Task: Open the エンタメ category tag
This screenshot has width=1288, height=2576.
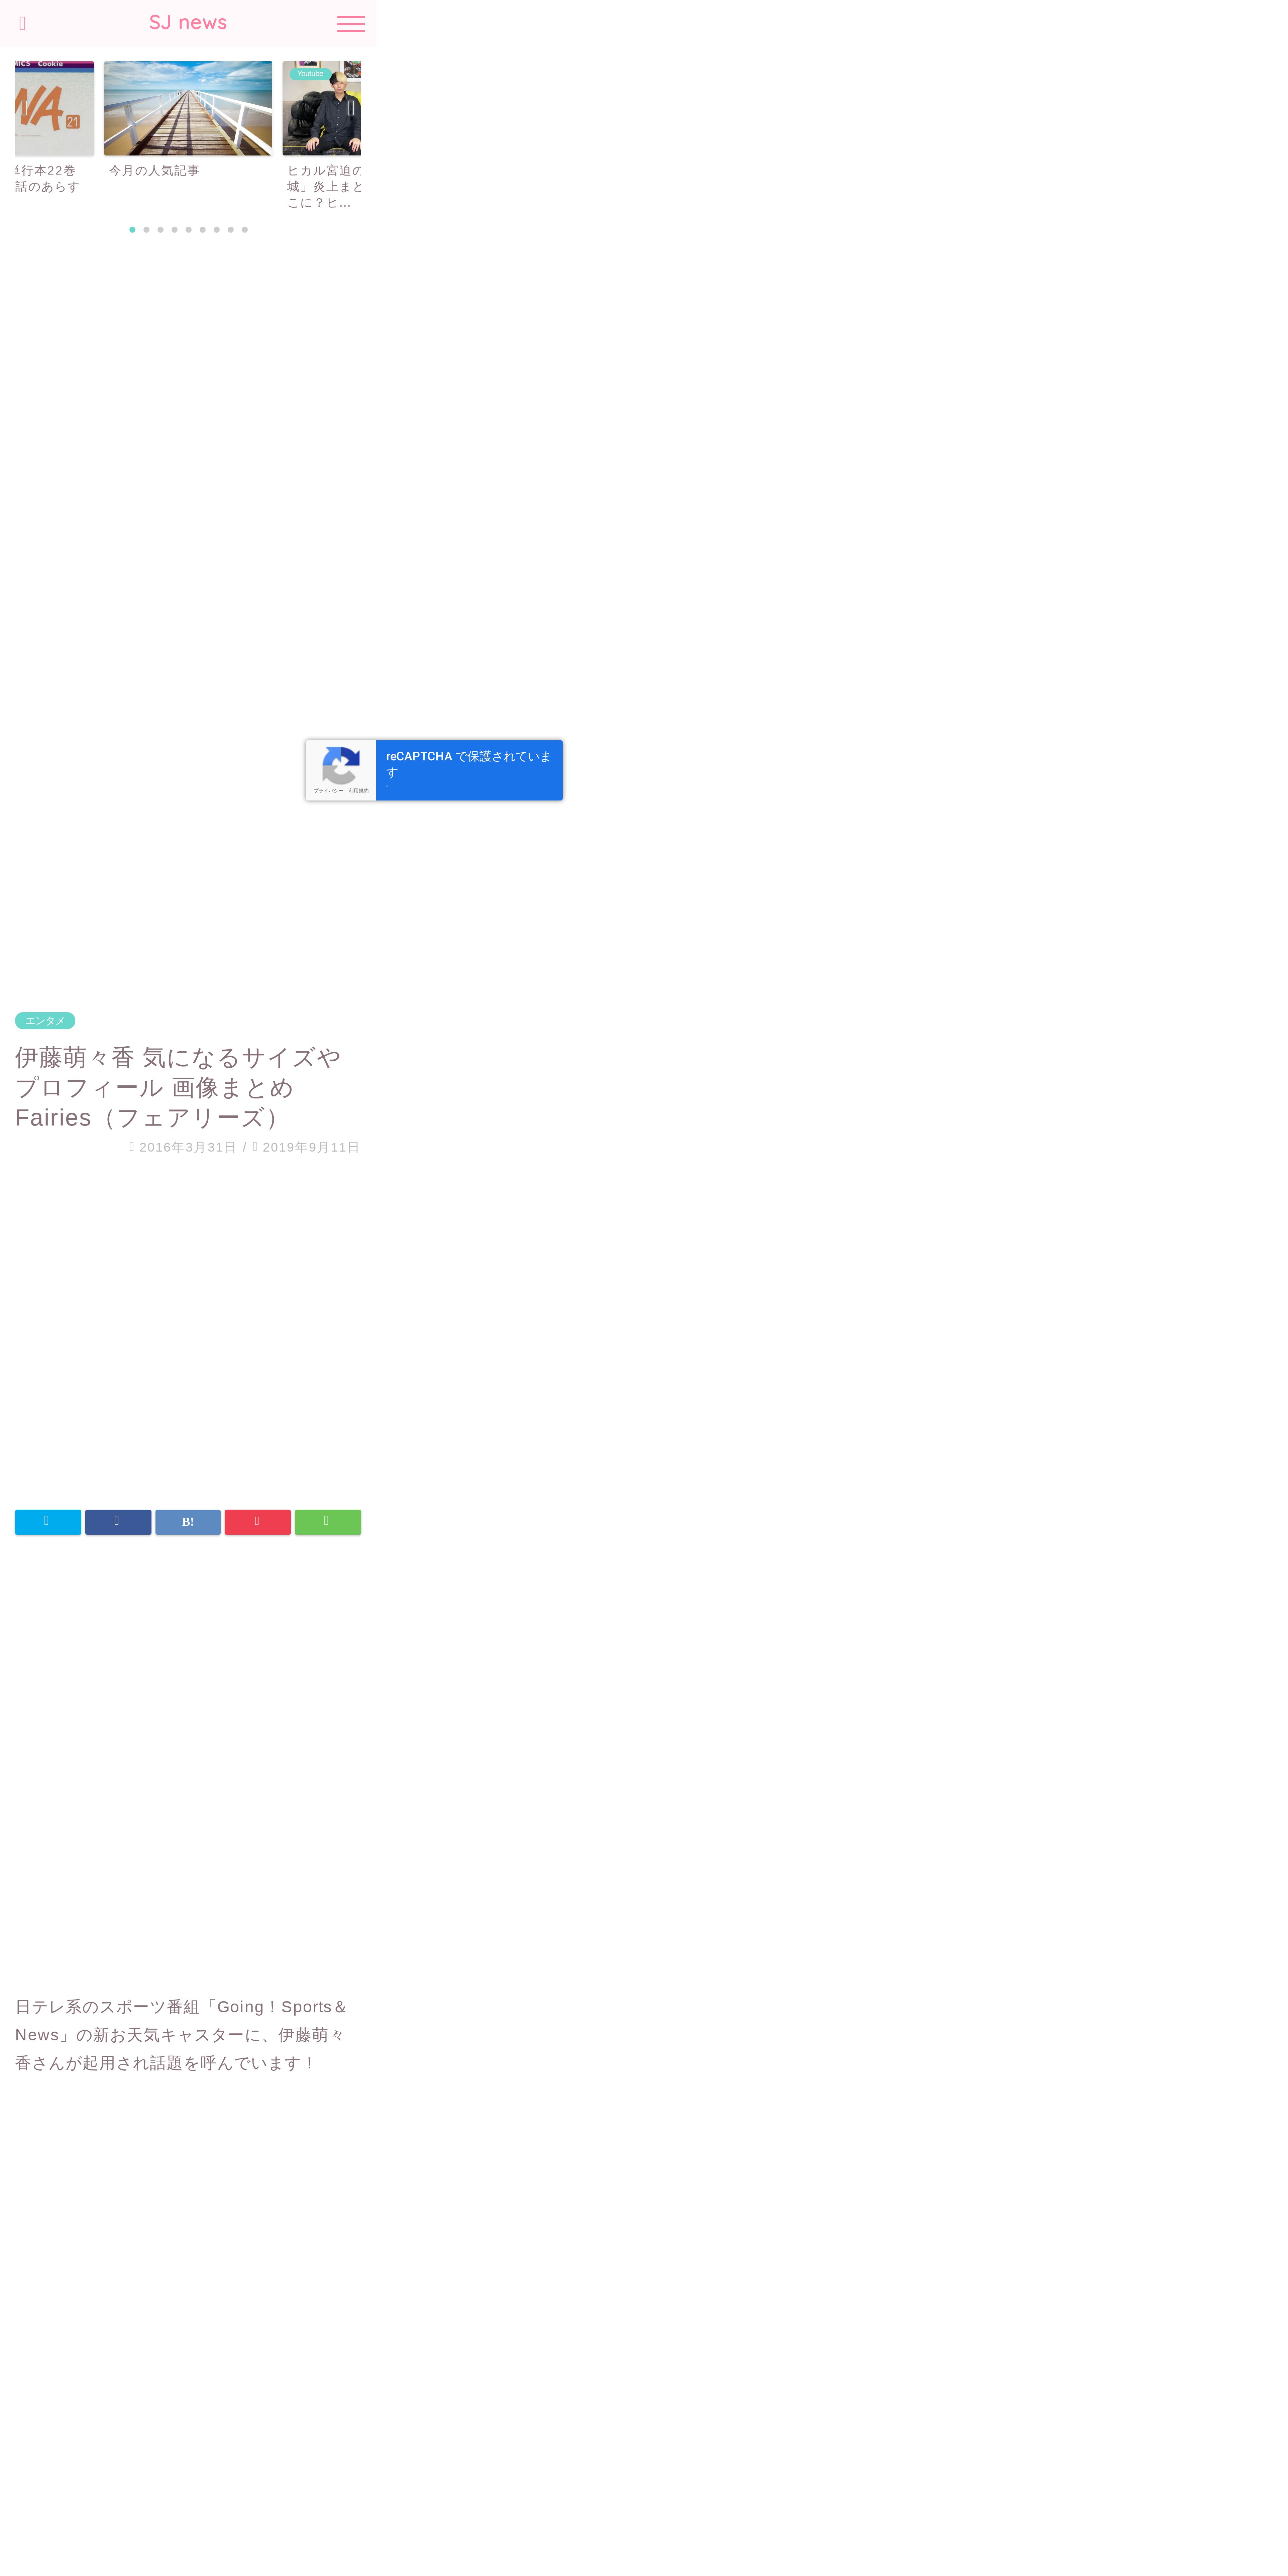Action: (x=45, y=1021)
